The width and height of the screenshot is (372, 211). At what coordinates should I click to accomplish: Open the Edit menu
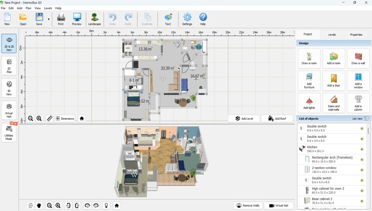coord(11,8)
